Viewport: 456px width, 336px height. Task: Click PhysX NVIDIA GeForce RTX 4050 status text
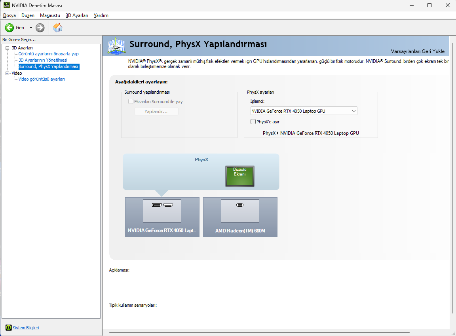(311, 133)
